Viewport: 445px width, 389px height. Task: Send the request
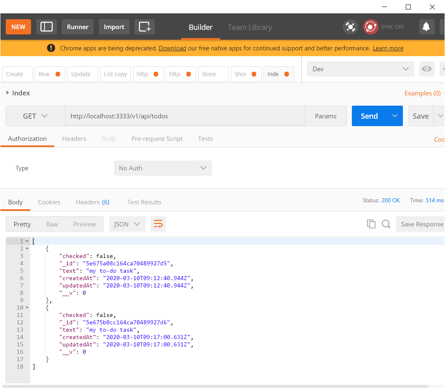point(369,116)
